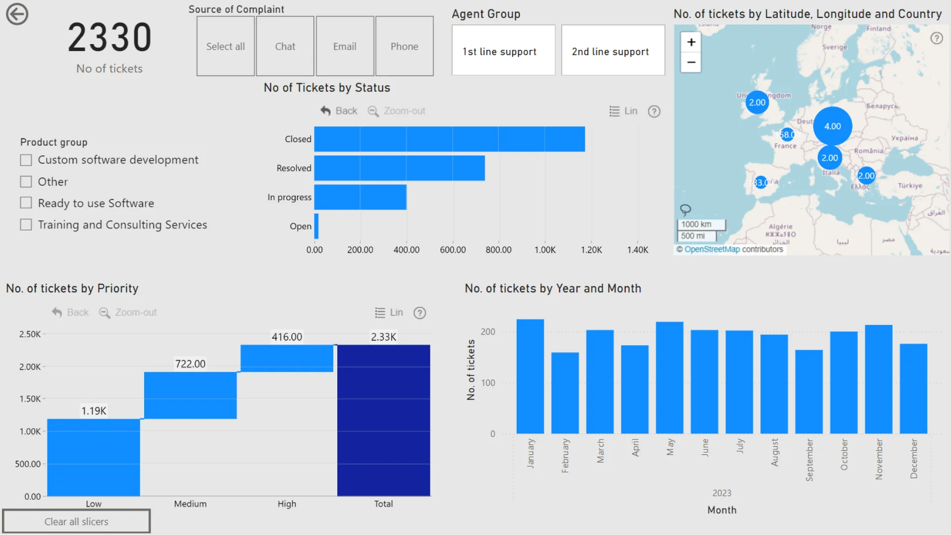Click Back on the Status chart
This screenshot has width=951, height=535.
click(339, 111)
